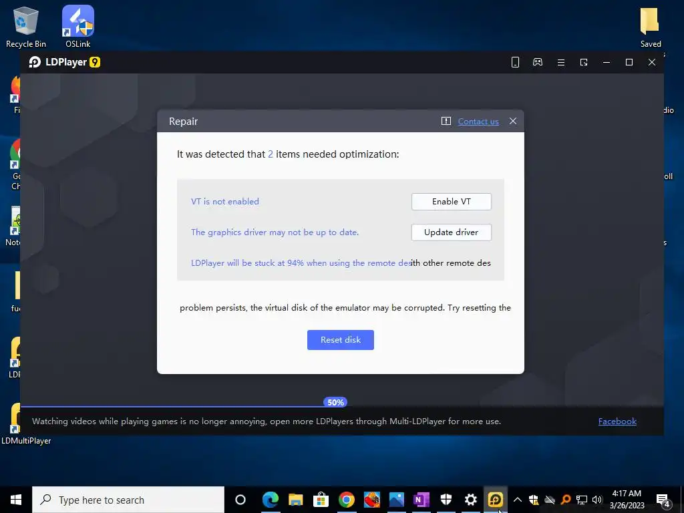Open Google Chrome from taskbar

point(347,500)
